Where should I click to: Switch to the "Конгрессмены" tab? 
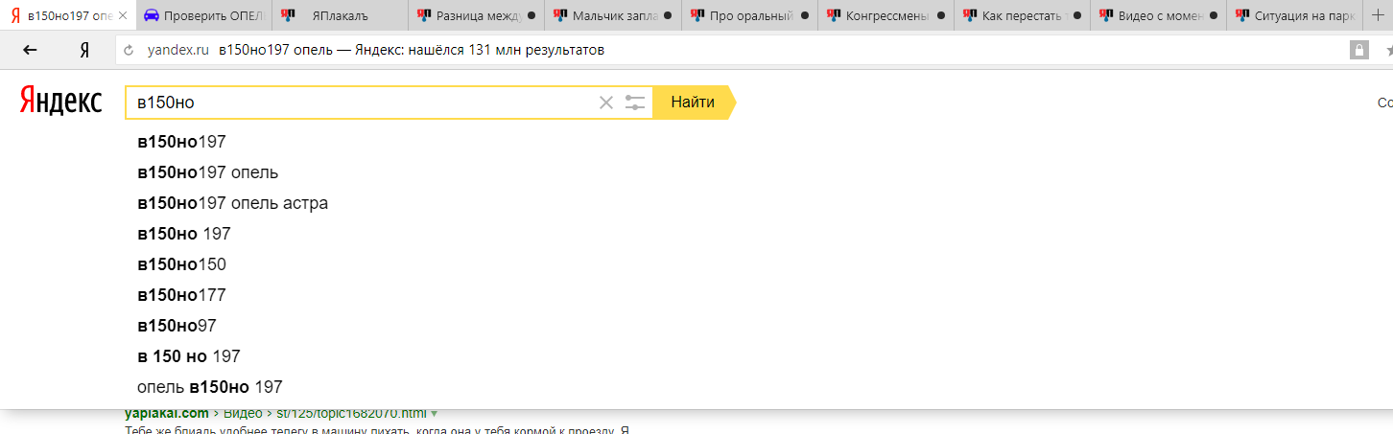click(885, 15)
